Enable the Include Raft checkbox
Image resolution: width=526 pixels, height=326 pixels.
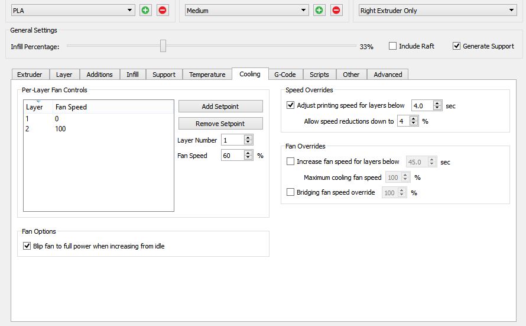pyautogui.click(x=392, y=46)
